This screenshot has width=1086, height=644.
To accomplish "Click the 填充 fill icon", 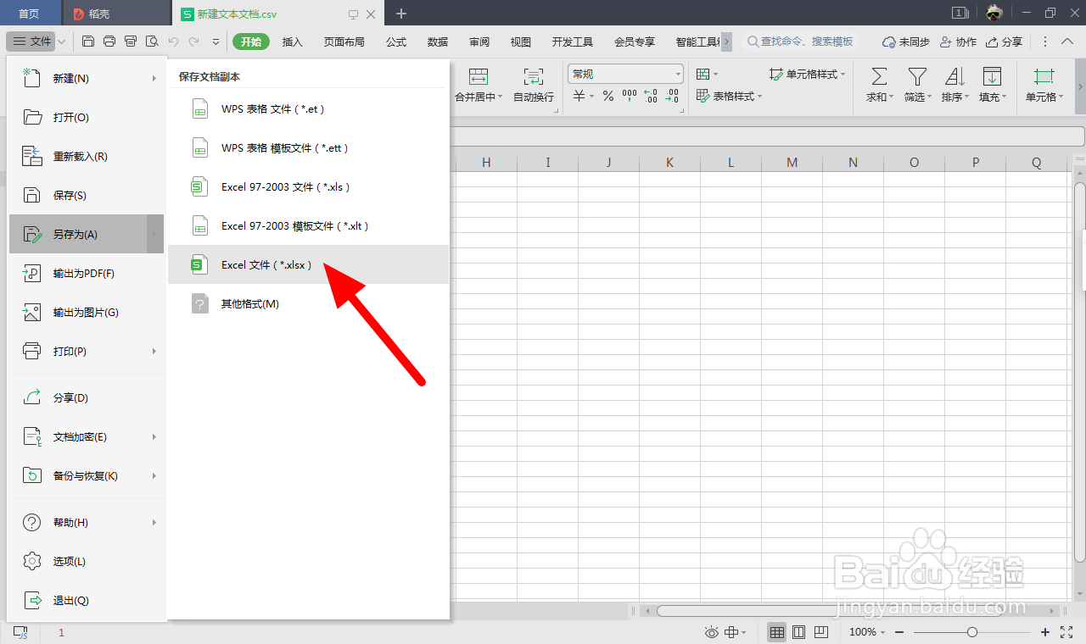I will tap(992, 76).
